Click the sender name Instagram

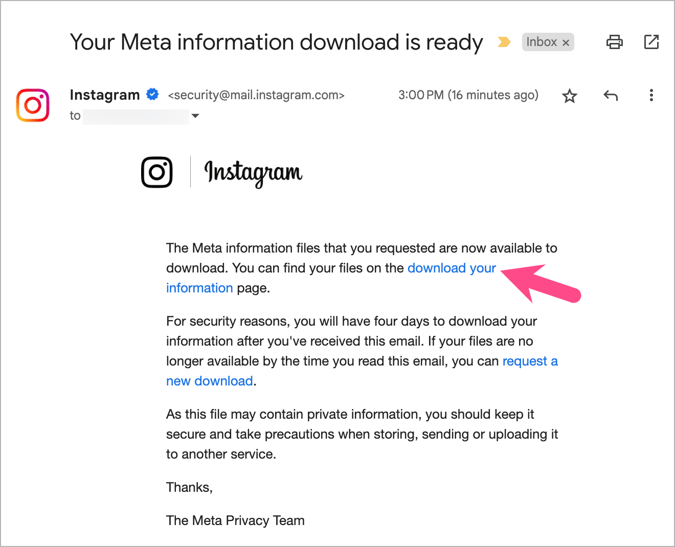(104, 95)
